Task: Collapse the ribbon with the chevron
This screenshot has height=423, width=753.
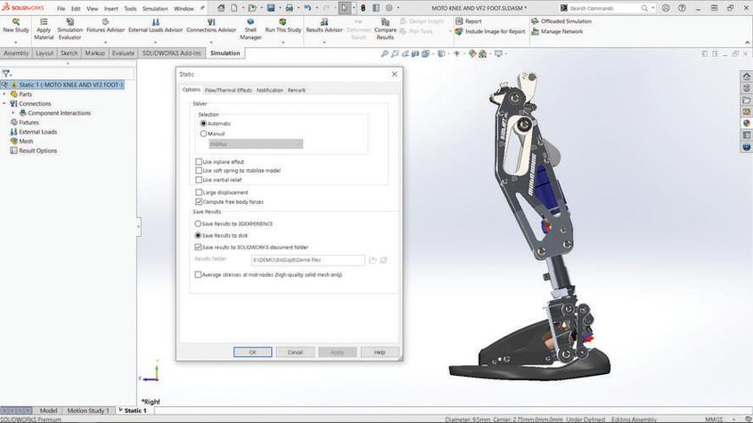Action: tap(747, 43)
